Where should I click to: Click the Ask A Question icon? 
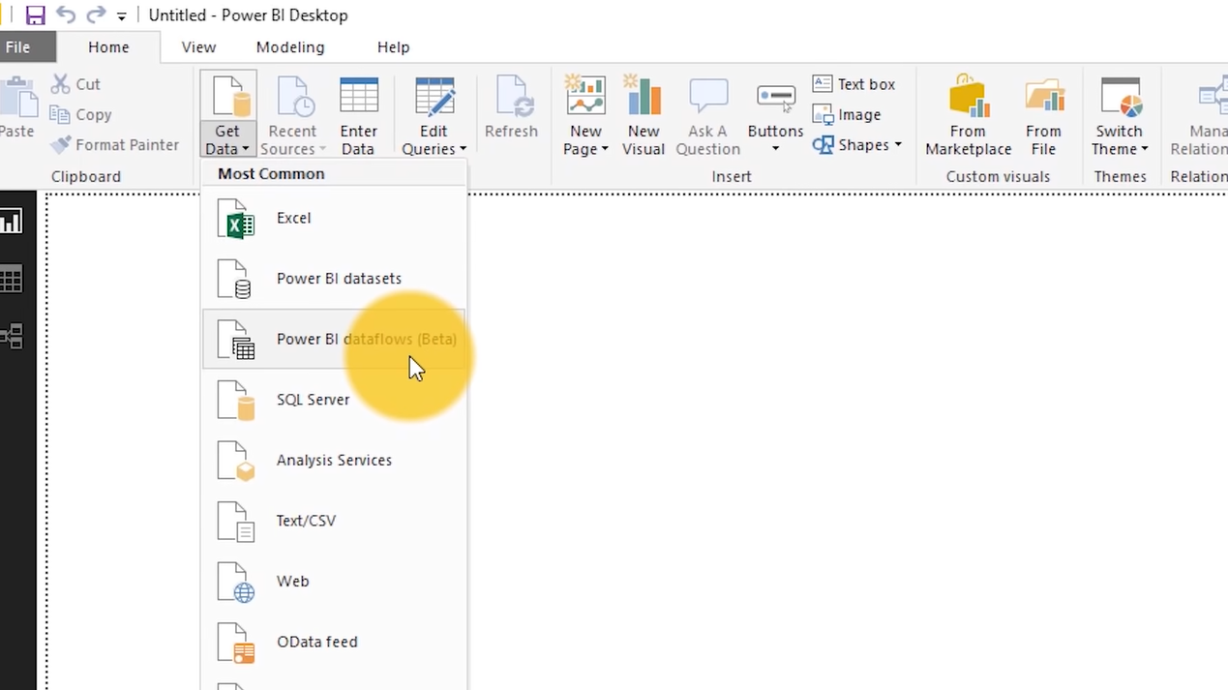click(x=708, y=97)
